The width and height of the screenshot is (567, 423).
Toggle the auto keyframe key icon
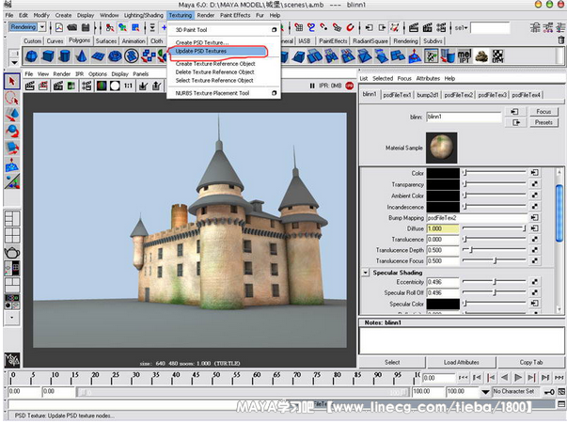click(x=550, y=392)
